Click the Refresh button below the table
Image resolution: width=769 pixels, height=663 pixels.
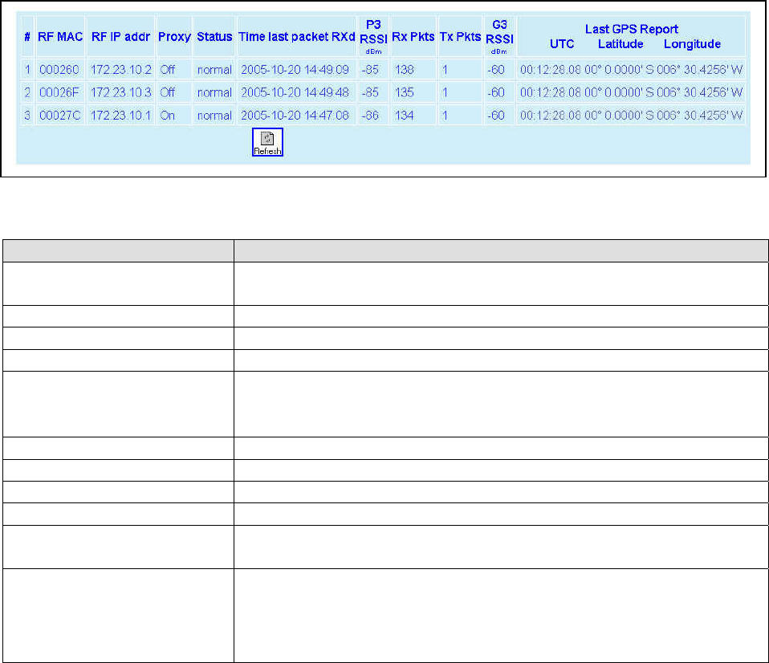click(267, 142)
